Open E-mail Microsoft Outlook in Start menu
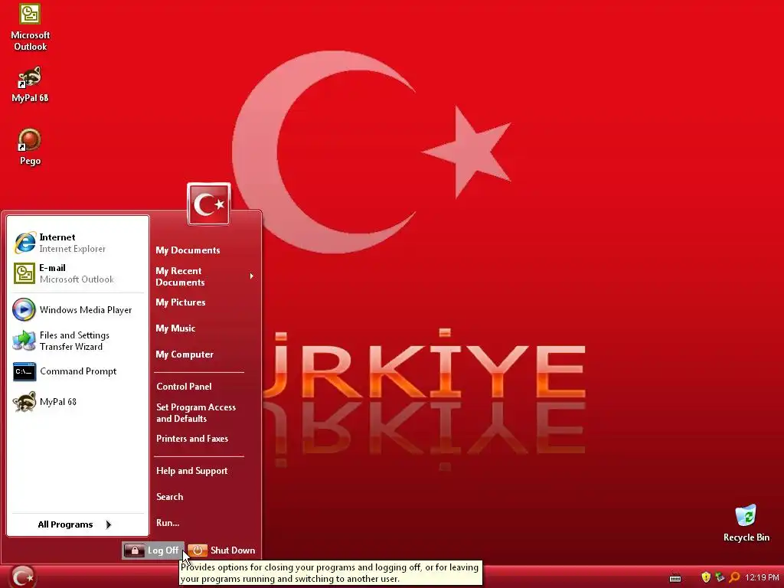 point(77,273)
